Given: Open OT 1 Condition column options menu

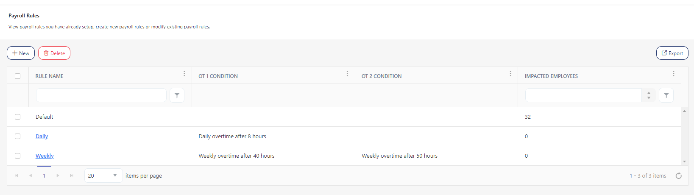Looking at the screenshot, I should (347, 74).
